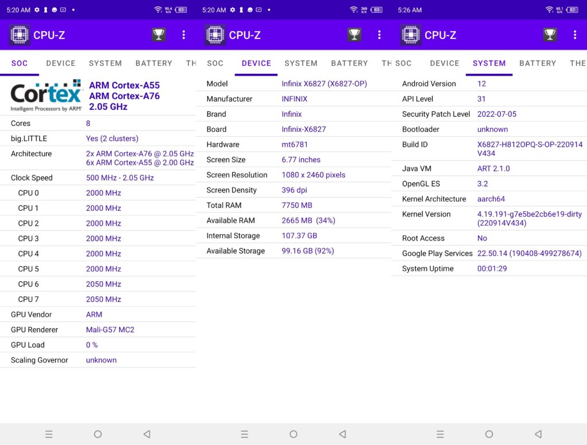This screenshot has height=445, width=587.
Task: Tap Model 'Infinix X6827 (X6827-OP)'
Action: click(324, 84)
